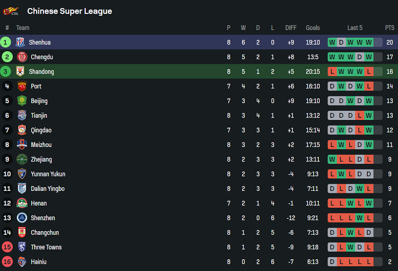
Task: Click the Zhejiang club crest
Action: (22, 160)
